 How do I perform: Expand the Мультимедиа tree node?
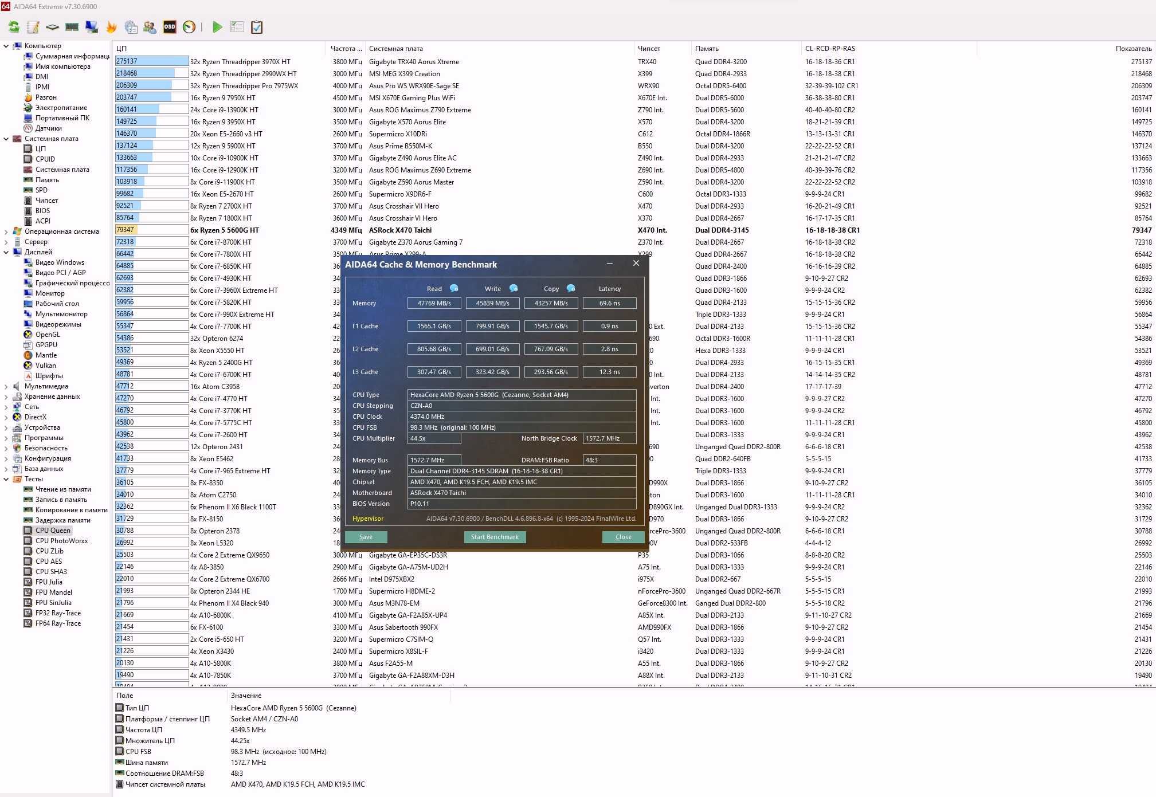pos(6,386)
